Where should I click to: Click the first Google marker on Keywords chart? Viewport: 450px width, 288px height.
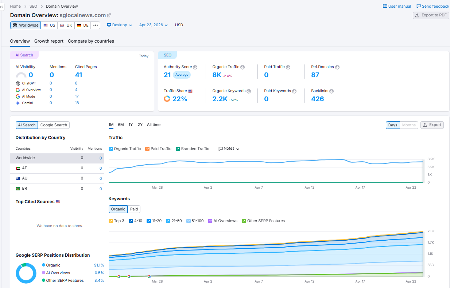point(119,276)
